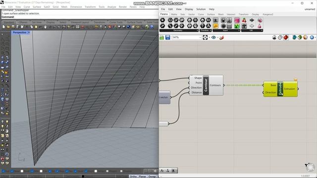This screenshot has height=178, width=317.
Task: Choose the round Control Knob in Input panel
Action: point(223,26)
